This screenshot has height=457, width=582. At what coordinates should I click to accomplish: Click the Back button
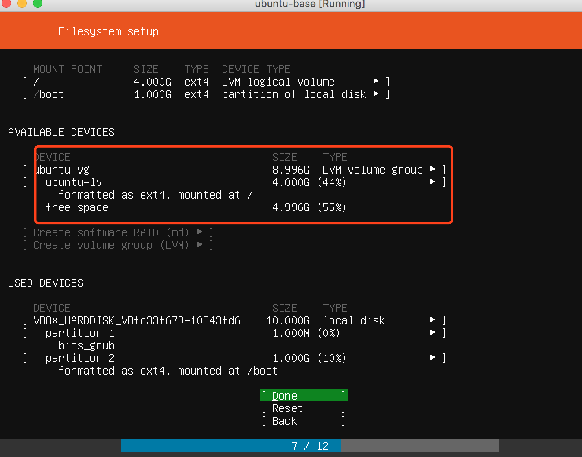pos(303,421)
